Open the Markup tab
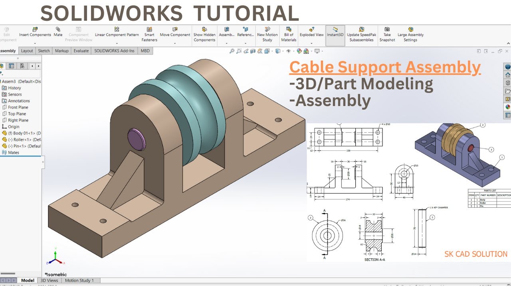The width and height of the screenshot is (511, 287). click(62, 51)
